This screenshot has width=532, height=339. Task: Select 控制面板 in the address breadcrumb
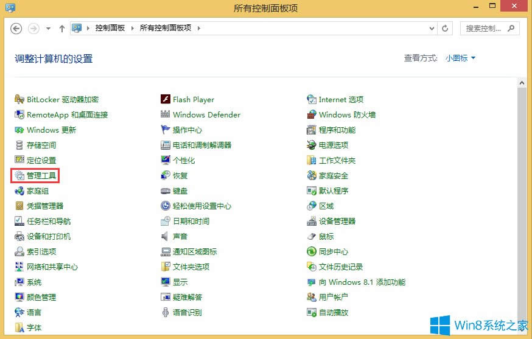coord(110,29)
